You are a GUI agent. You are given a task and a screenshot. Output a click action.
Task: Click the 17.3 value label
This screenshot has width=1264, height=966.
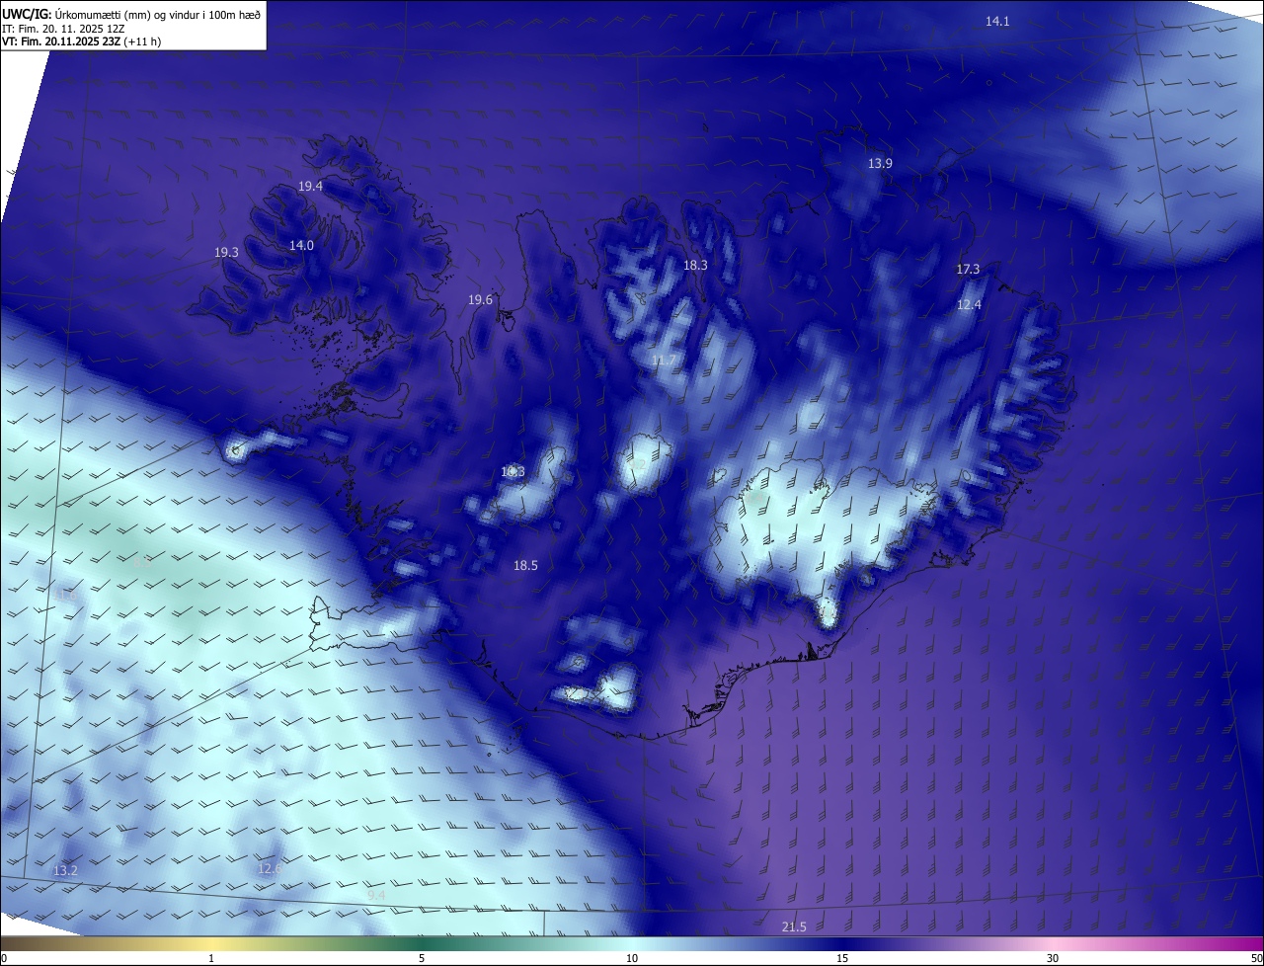coord(968,269)
